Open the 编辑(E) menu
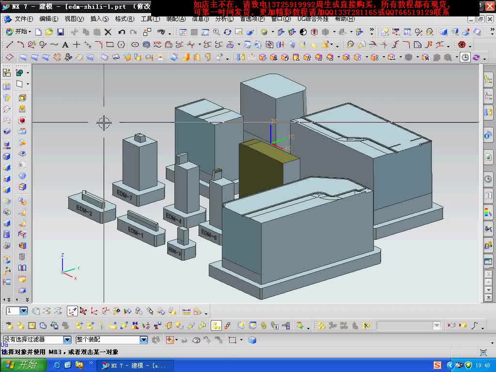Image resolution: width=496 pixels, height=372 pixels. click(x=49, y=19)
